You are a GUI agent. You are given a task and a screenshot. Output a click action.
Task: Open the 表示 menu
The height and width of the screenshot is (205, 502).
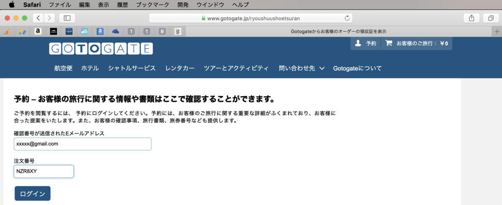point(103,5)
